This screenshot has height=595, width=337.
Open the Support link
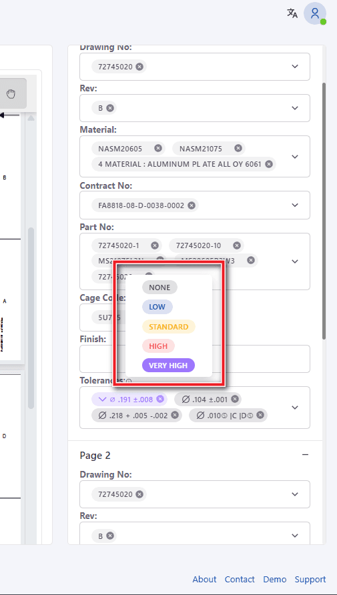[x=310, y=580]
